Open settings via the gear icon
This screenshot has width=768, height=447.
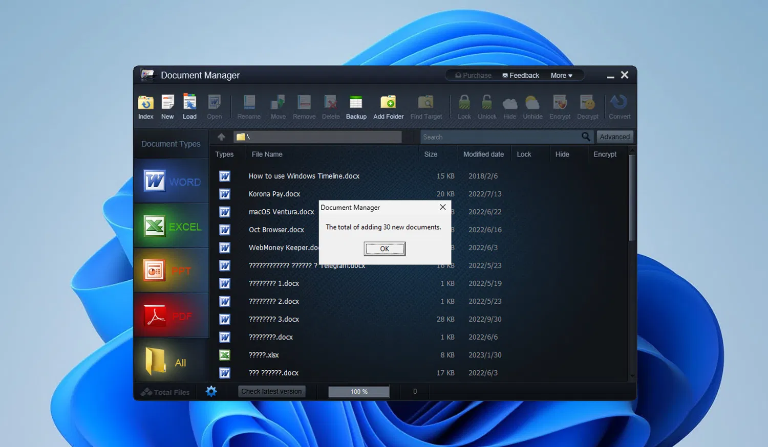point(211,391)
